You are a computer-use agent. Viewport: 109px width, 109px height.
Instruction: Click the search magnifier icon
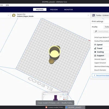pos(96,31)
